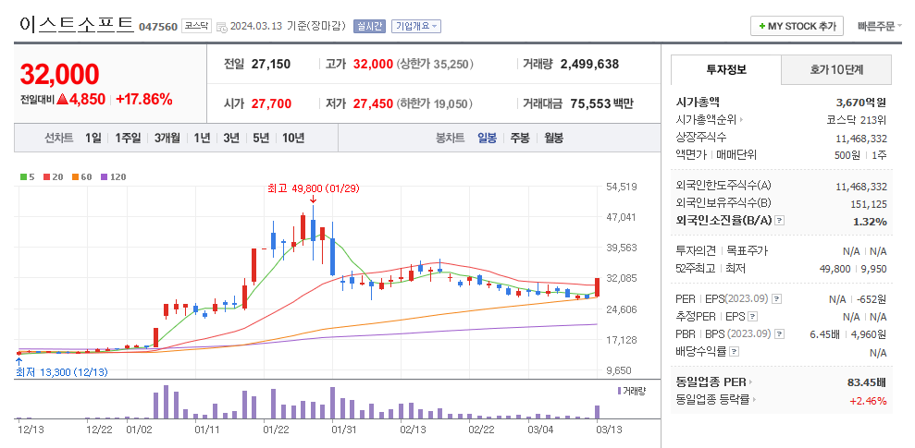Click the MY STOCK 추가 button
915x448 pixels.
tap(797, 26)
